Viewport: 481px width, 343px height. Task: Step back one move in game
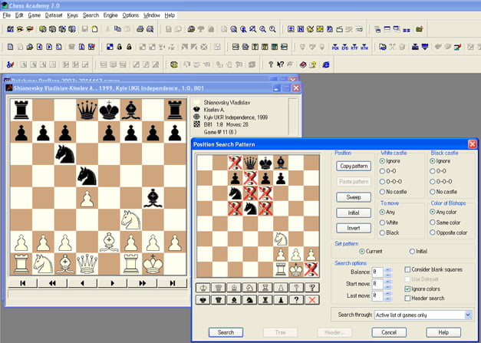point(82,283)
